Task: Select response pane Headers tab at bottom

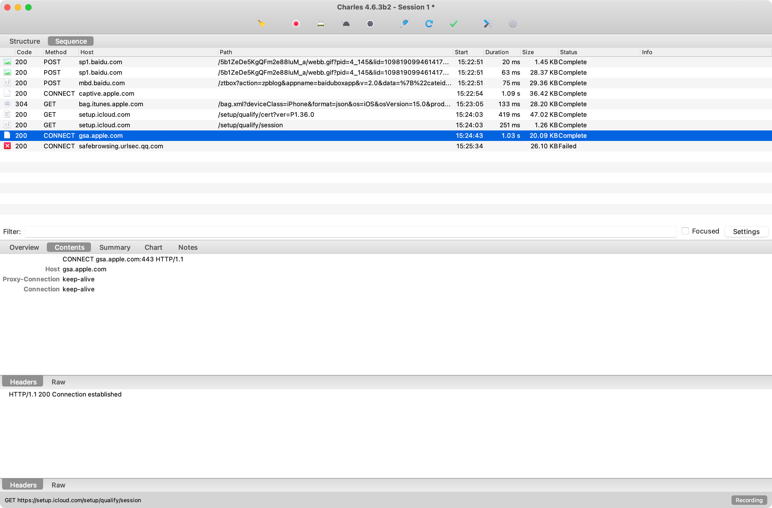Action: coord(23,485)
